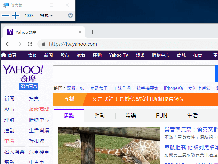Click the 直播 banner label

[69, 99]
